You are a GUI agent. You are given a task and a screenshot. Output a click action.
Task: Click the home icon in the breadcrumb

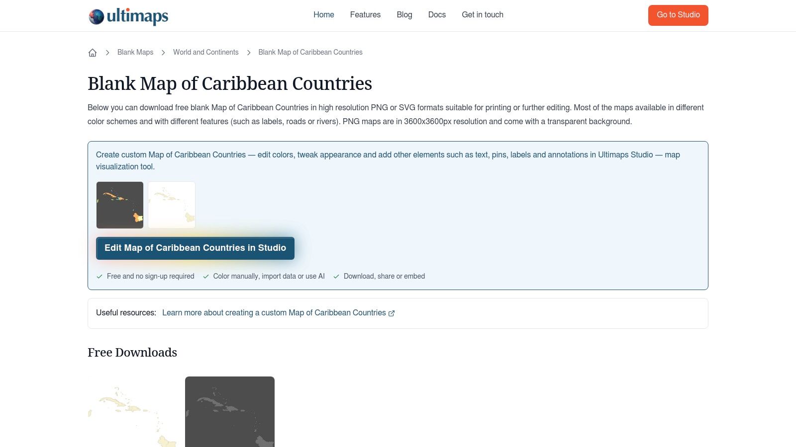[x=93, y=52]
